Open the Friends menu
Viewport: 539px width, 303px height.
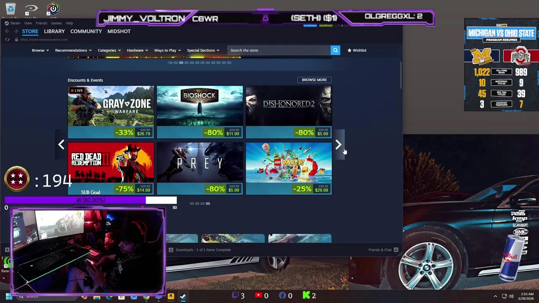click(x=41, y=23)
